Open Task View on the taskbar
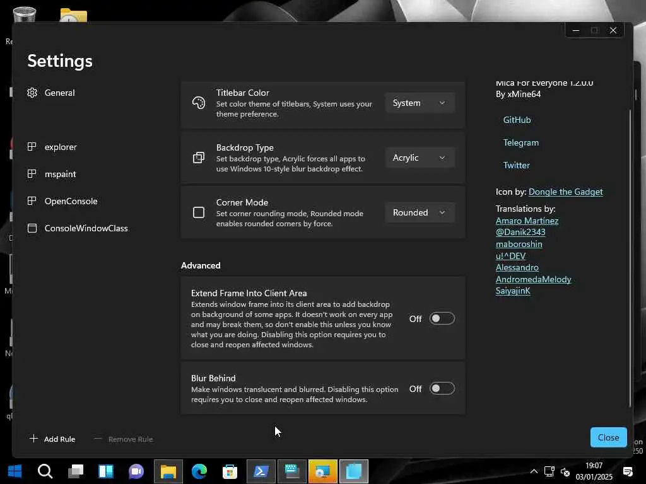646x484 pixels. 76,471
